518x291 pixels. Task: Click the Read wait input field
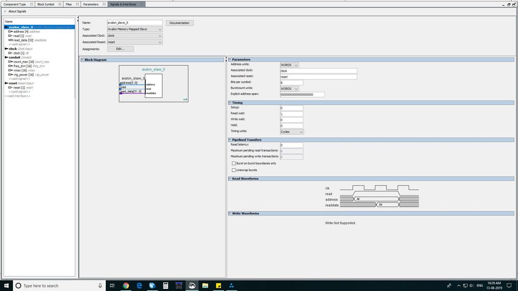(x=291, y=114)
